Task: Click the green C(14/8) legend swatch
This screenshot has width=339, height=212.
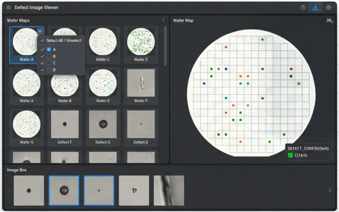Action: coord(290,155)
